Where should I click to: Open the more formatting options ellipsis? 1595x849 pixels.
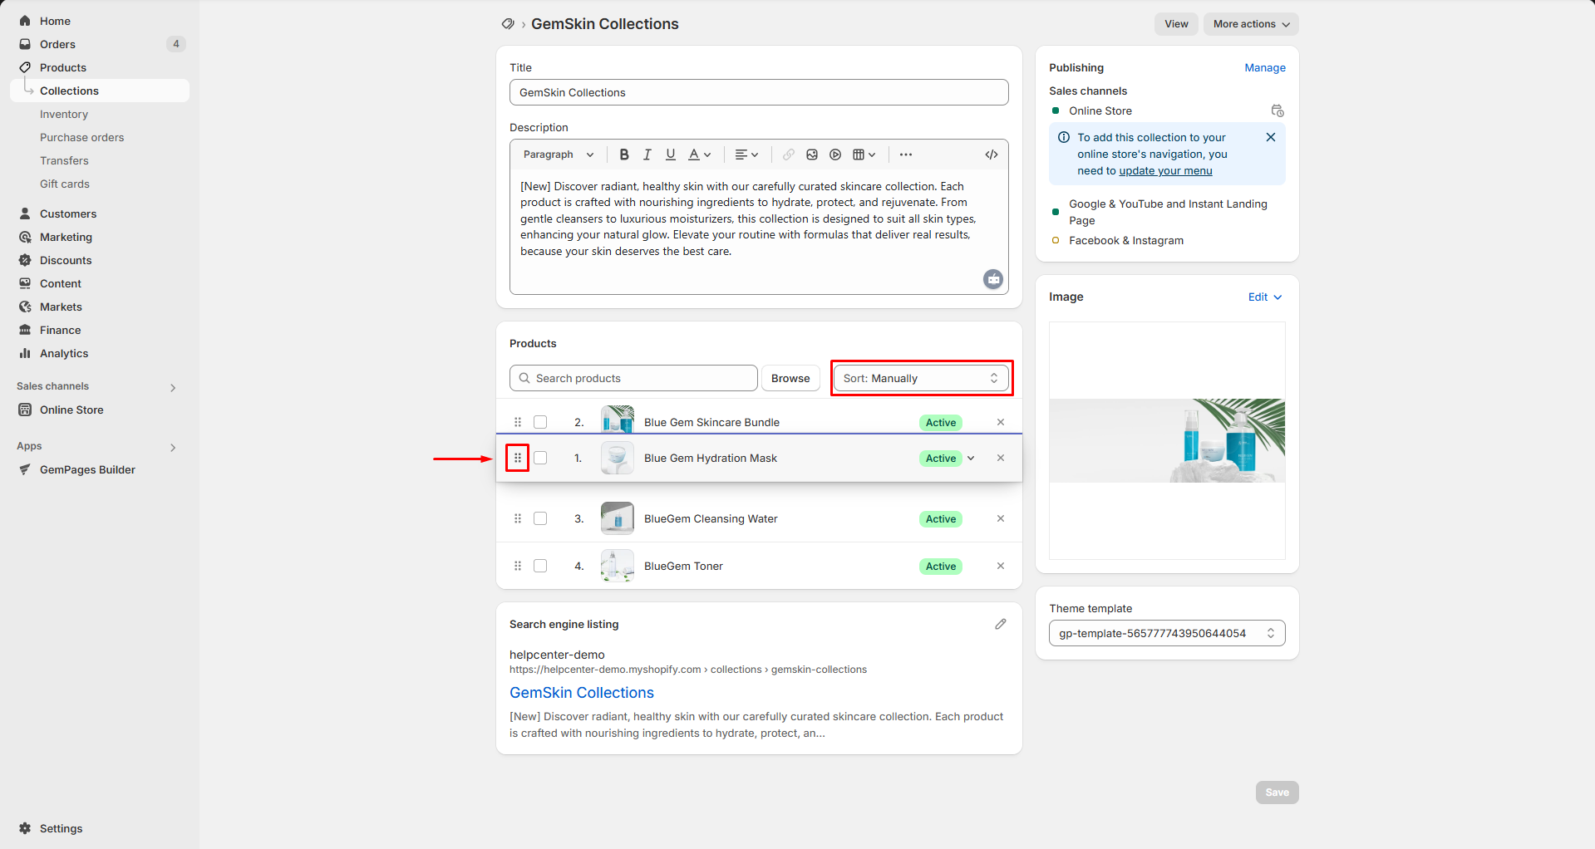point(906,155)
